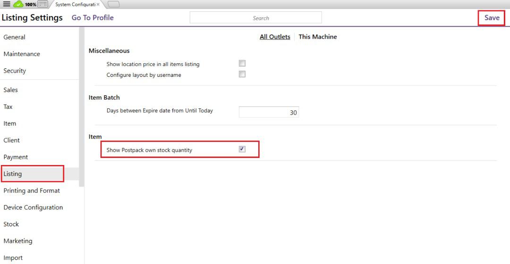Image resolution: width=510 pixels, height=264 pixels.
Task: Switch to All Outlets scope
Action: coord(275,37)
